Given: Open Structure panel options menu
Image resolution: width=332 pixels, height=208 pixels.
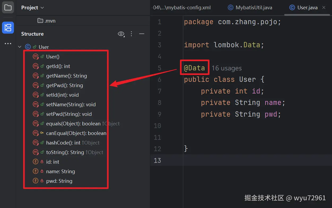Looking at the screenshot, I should (x=131, y=34).
